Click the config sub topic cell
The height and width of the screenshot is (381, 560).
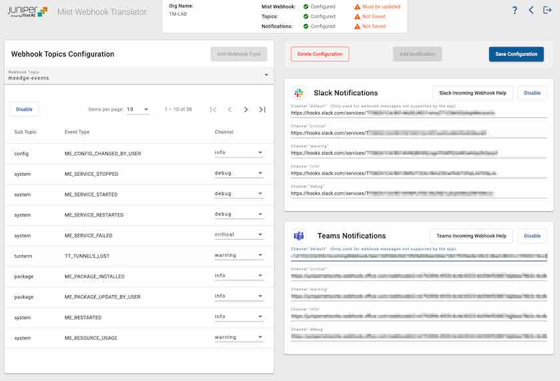click(21, 154)
